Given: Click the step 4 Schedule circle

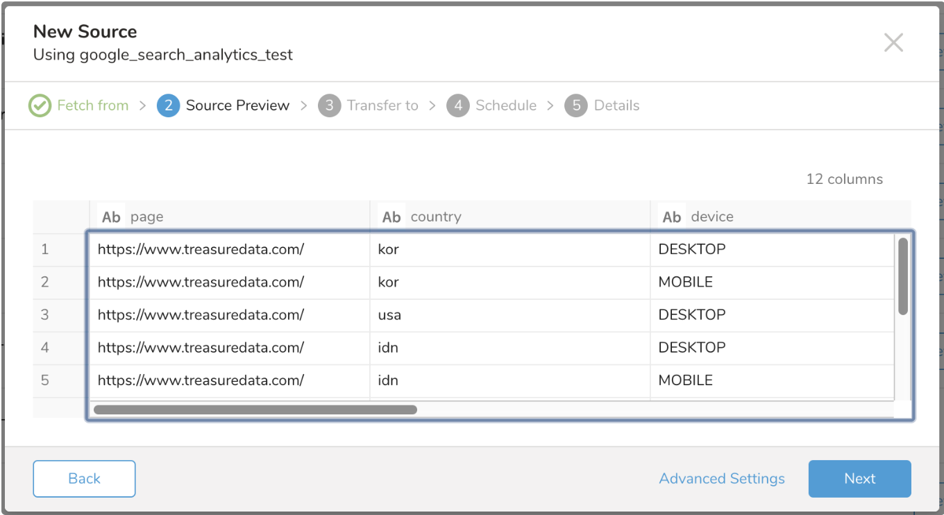Looking at the screenshot, I should 458,105.
